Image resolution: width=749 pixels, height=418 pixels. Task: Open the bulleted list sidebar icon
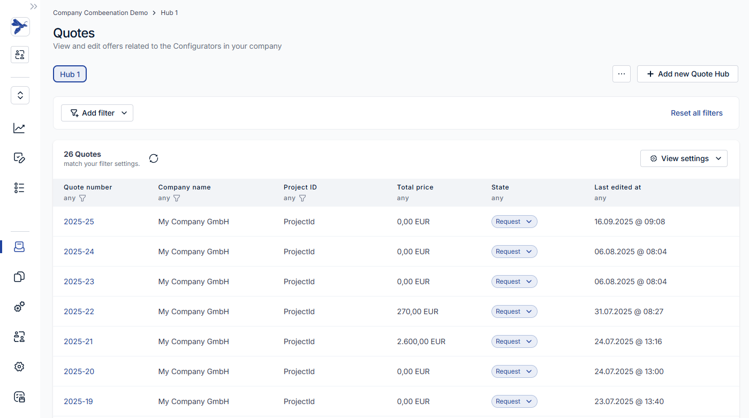pos(19,188)
